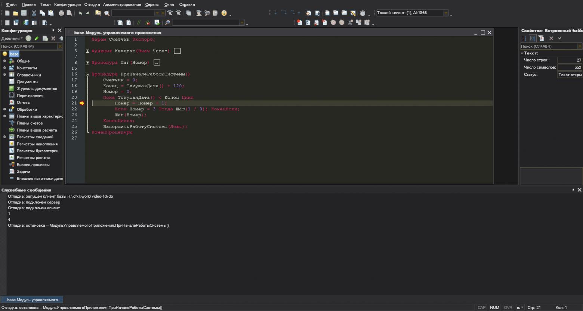This screenshot has width=583, height=311.
Task: Expand the collapsed Квадрат function block
Action: click(x=88, y=51)
